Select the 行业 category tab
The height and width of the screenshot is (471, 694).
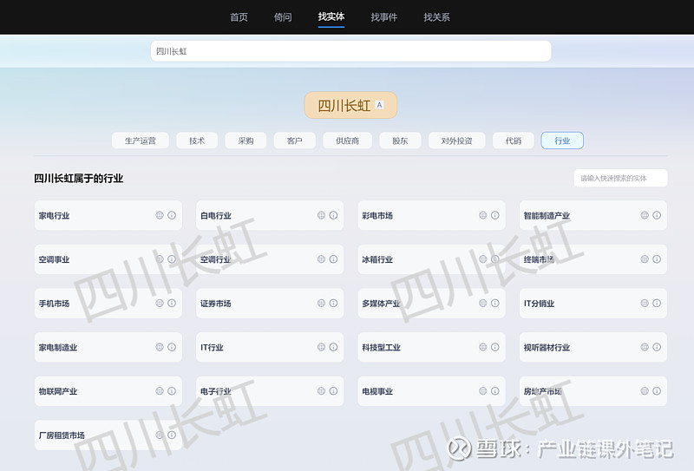coord(562,141)
